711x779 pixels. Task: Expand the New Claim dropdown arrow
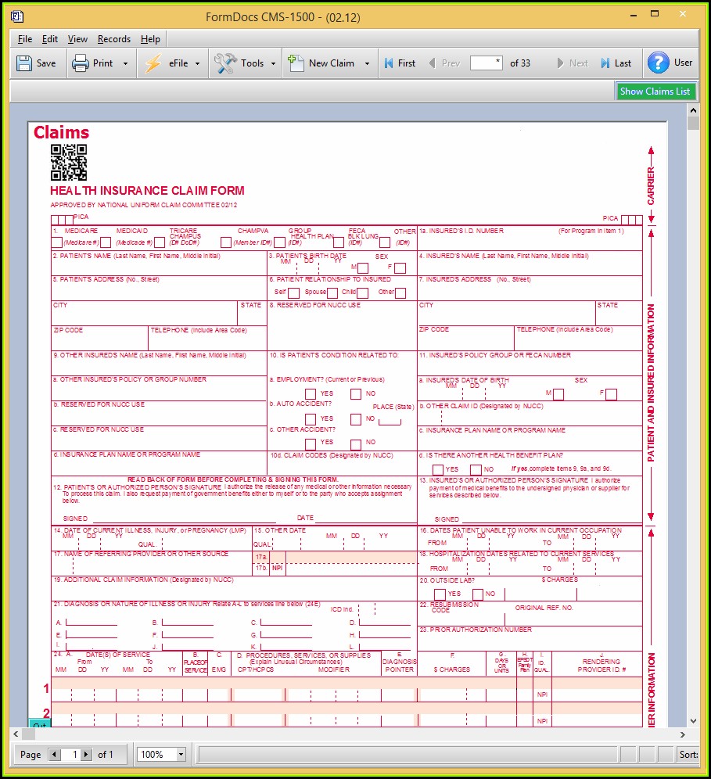(367, 63)
